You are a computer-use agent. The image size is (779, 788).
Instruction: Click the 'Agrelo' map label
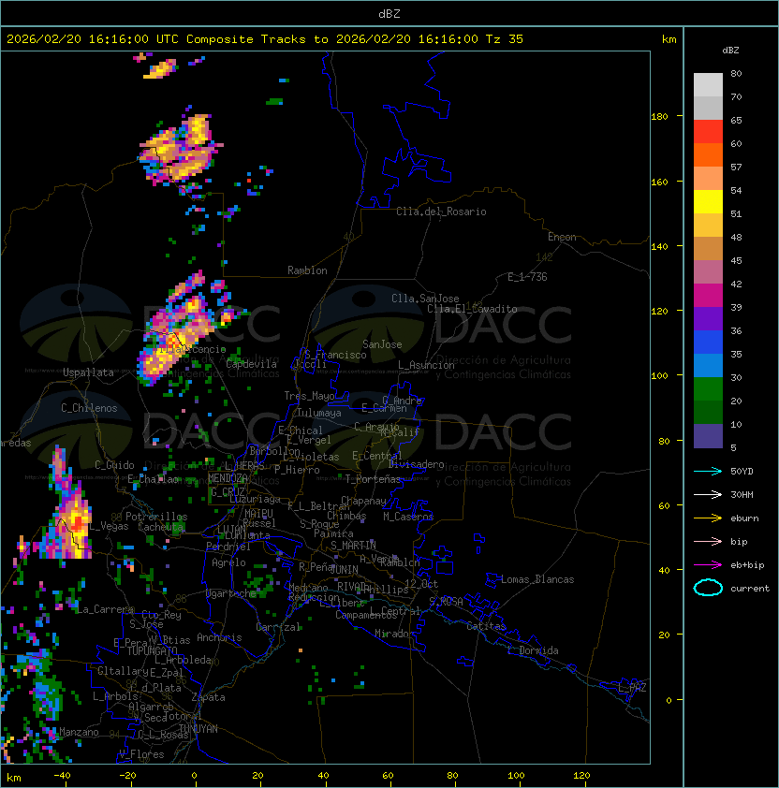(x=228, y=562)
